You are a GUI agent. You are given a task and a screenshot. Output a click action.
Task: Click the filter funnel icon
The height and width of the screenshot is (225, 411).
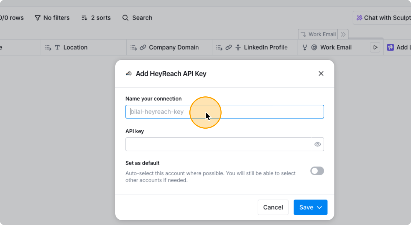pyautogui.click(x=38, y=18)
